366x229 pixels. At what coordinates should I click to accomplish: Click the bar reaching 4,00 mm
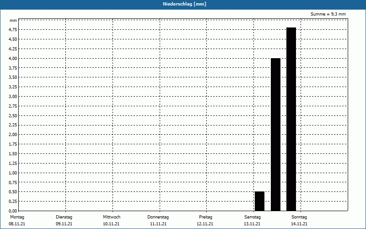point(275,135)
